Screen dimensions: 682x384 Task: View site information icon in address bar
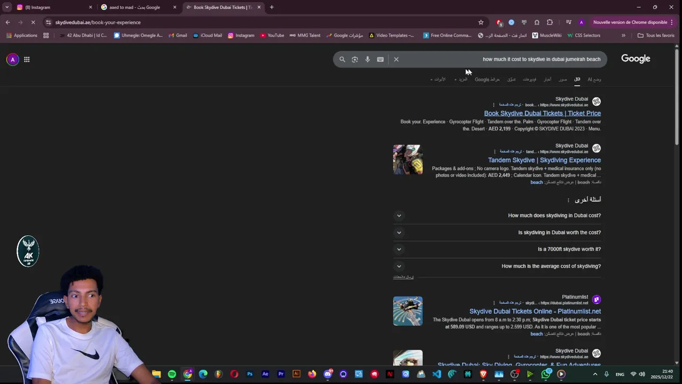(48, 22)
